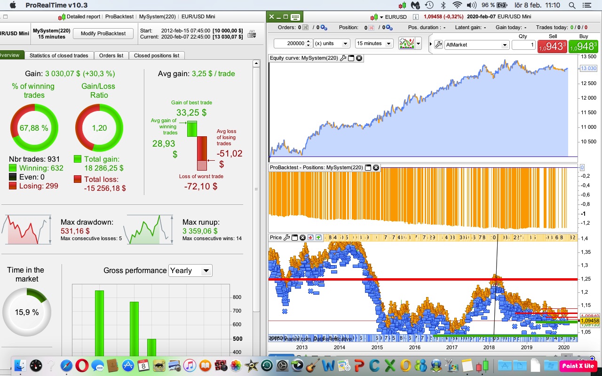Click the 'Total gain: 18 286,25 $' text
This screenshot has height=376, width=602.
[103, 164]
